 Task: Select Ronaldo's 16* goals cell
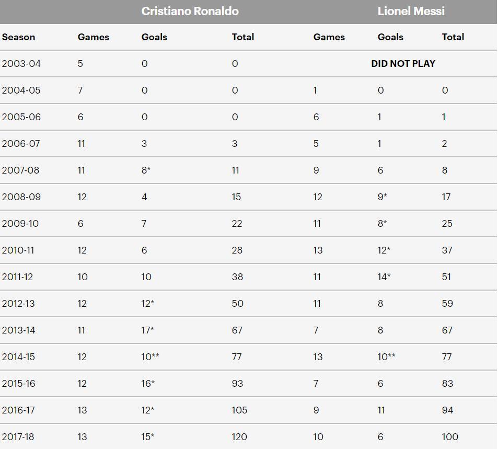148,384
